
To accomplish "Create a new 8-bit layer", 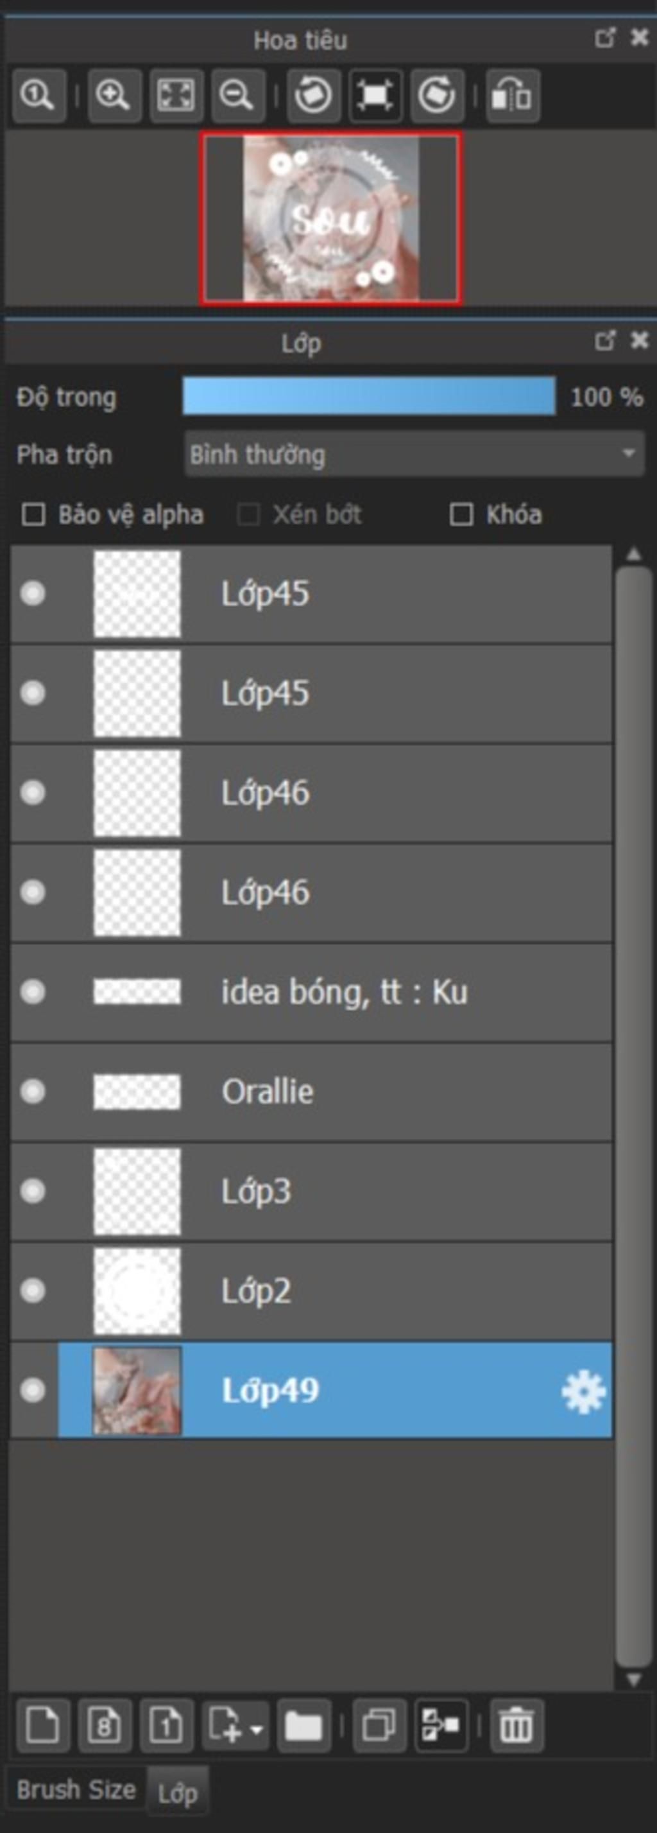I will tap(105, 1726).
